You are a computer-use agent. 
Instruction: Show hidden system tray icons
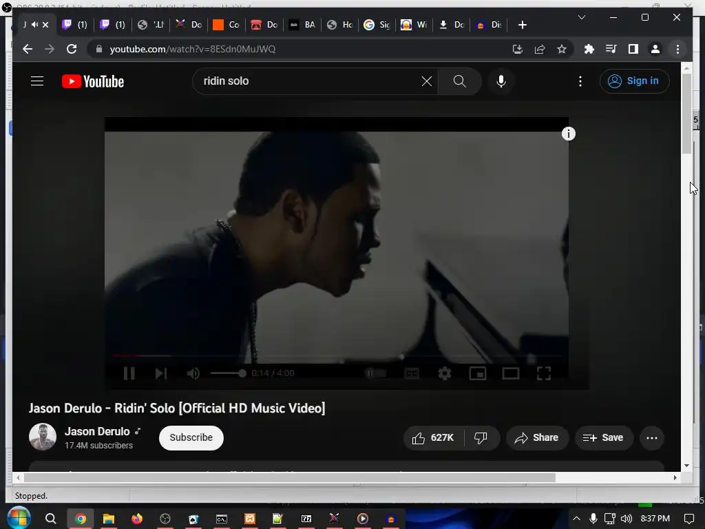576,519
